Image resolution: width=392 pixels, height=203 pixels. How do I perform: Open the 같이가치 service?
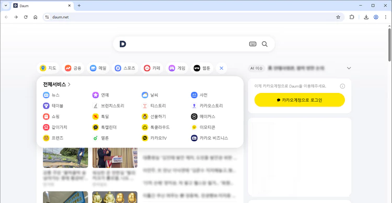coord(55,127)
